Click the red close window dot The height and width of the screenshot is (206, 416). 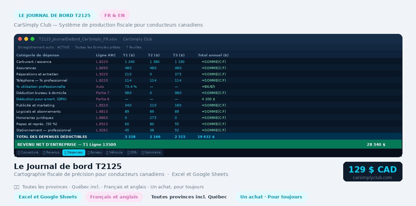coord(20,39)
